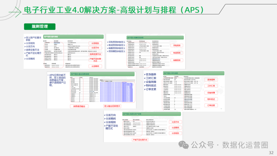Click 分派规则 bullet beside 集团化排产参数 panel

click(x=110, y=122)
